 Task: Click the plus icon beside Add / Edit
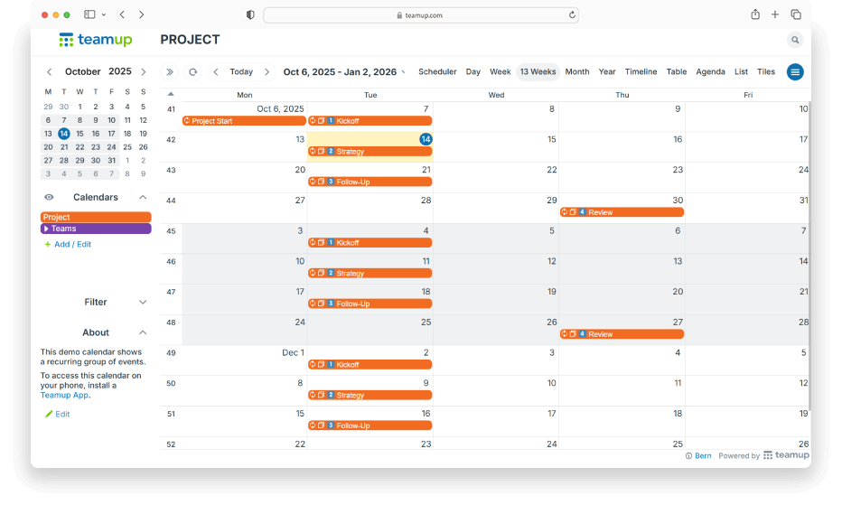click(x=47, y=245)
